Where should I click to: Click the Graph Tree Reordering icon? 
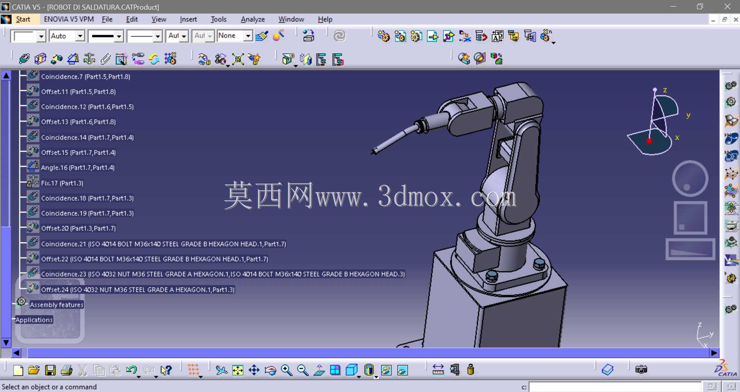coord(481,36)
